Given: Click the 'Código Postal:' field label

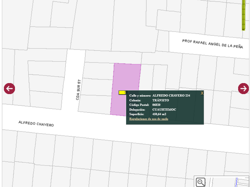Looking at the screenshot, I should tap(139, 105).
